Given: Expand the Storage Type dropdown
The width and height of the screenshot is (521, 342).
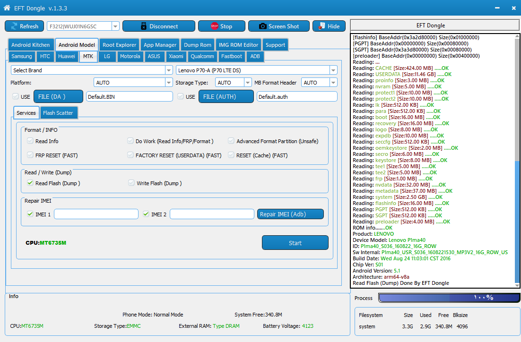Looking at the screenshot, I should [x=248, y=82].
